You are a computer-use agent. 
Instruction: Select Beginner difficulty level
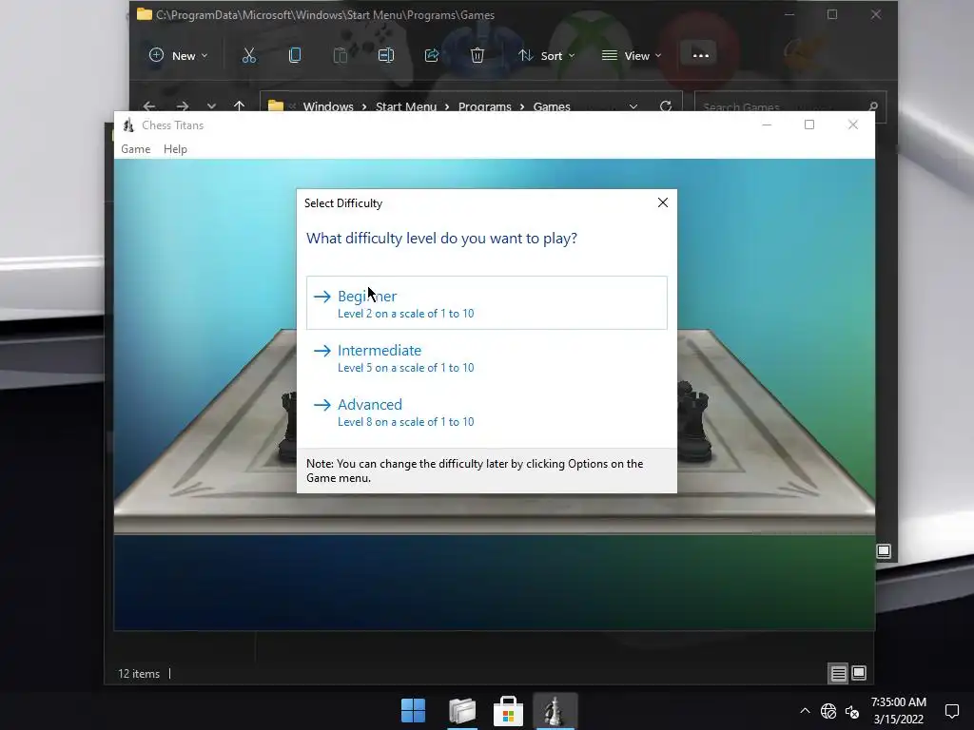coord(486,303)
